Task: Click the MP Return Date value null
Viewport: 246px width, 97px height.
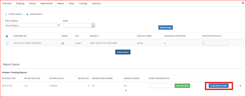Action: coord(26,86)
